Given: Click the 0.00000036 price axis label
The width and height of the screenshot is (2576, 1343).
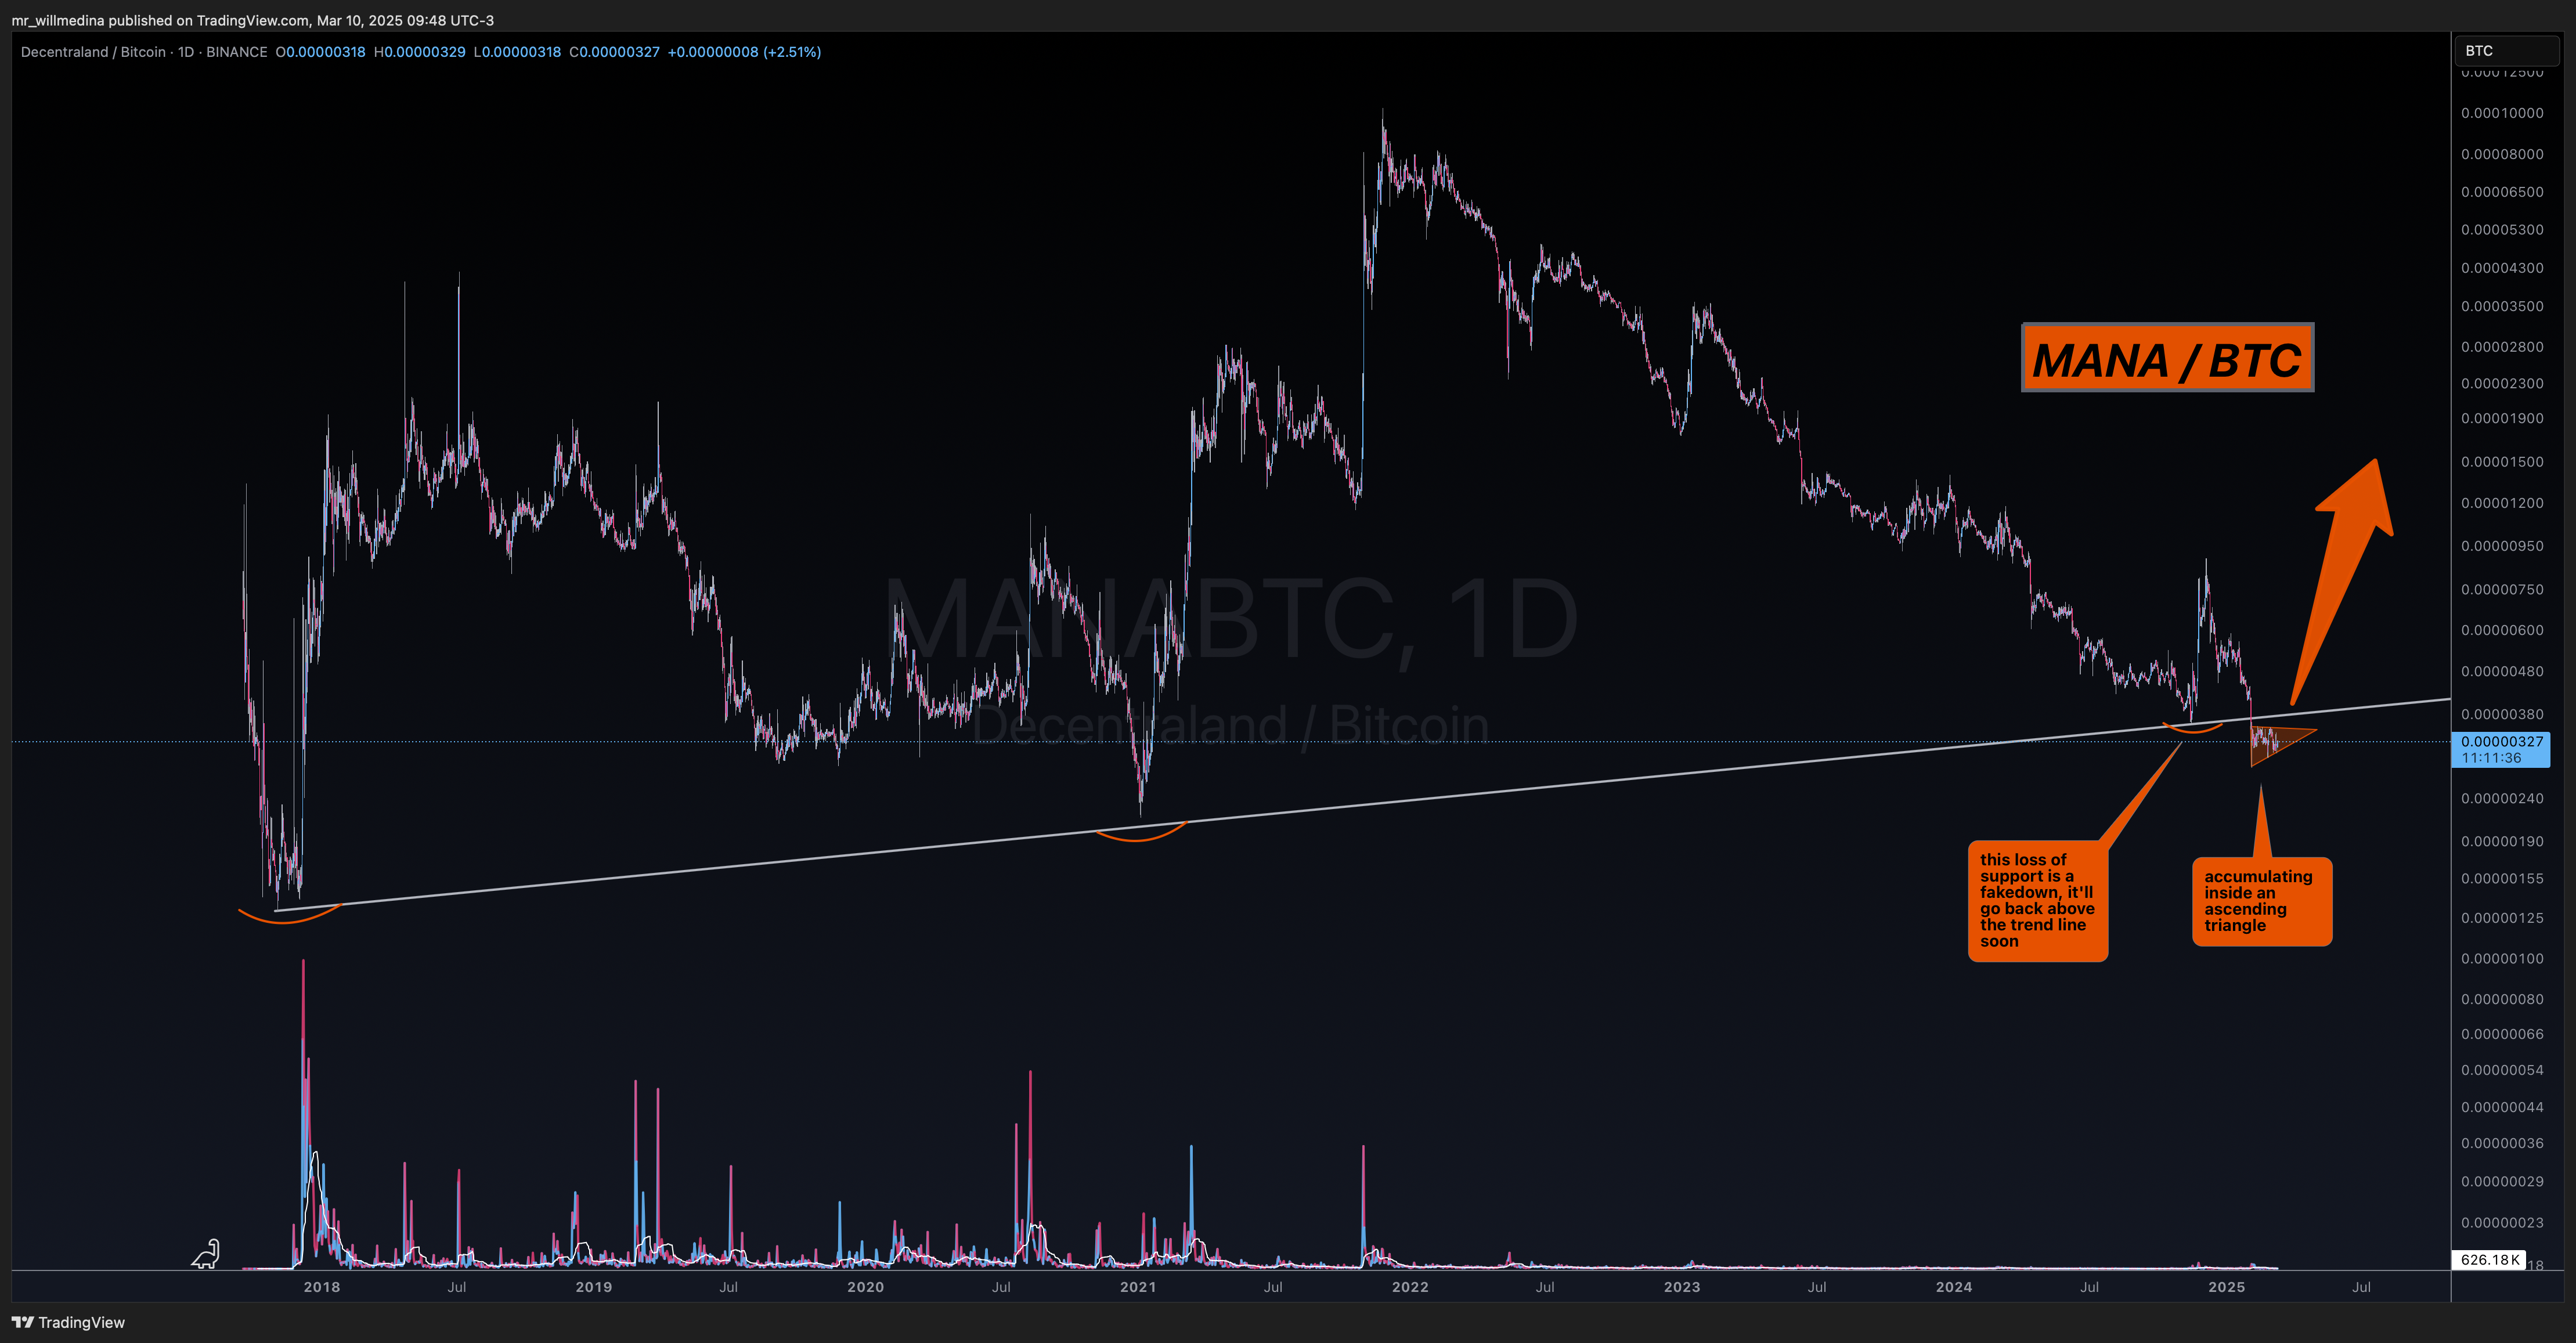Looking at the screenshot, I should (2502, 1144).
